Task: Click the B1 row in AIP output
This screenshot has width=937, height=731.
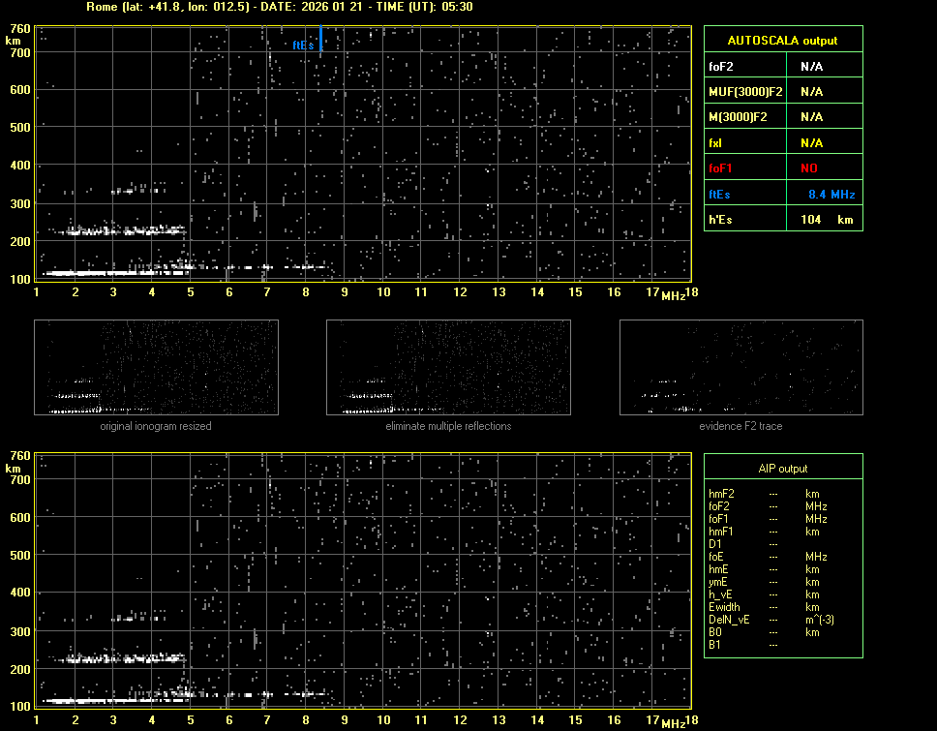Action: 714,645
